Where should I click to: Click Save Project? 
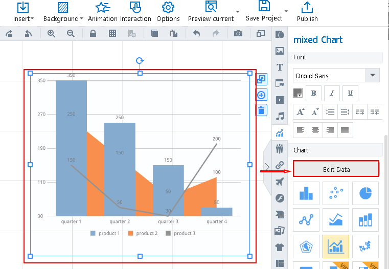click(264, 11)
